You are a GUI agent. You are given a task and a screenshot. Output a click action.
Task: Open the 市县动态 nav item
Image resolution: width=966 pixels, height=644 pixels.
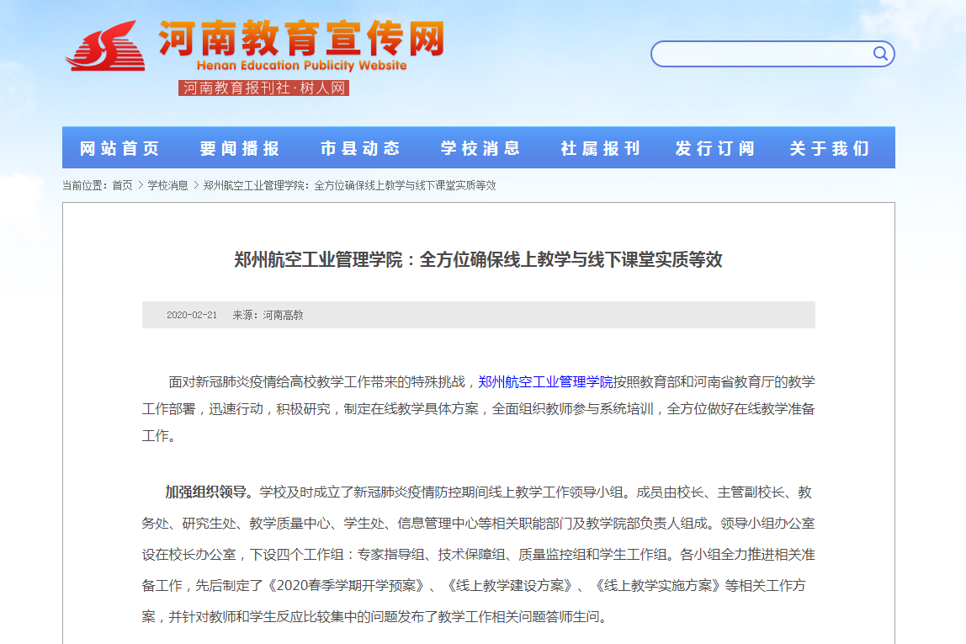[360, 148]
